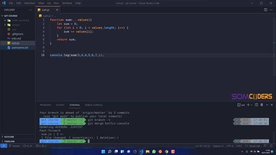Click the VS Code logo in the title bar

(4, 3)
